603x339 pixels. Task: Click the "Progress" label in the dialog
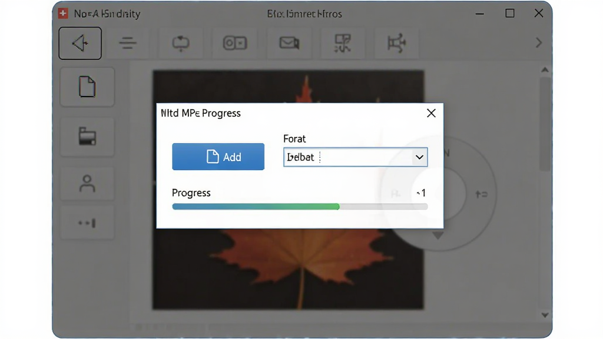[191, 193]
